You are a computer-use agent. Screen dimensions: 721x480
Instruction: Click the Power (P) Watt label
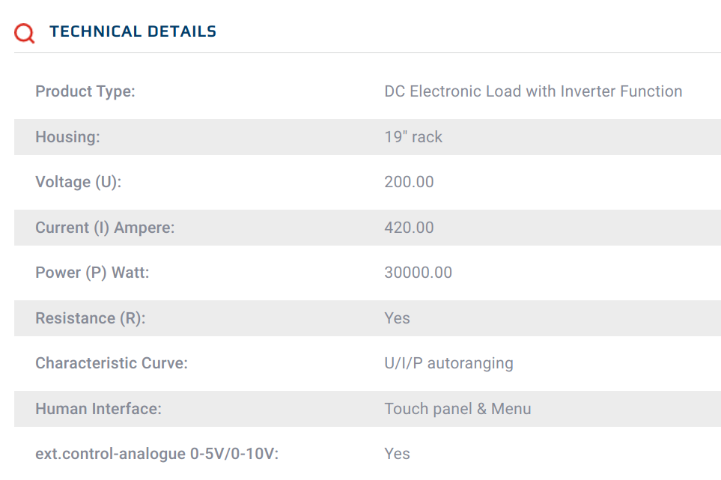[92, 273]
